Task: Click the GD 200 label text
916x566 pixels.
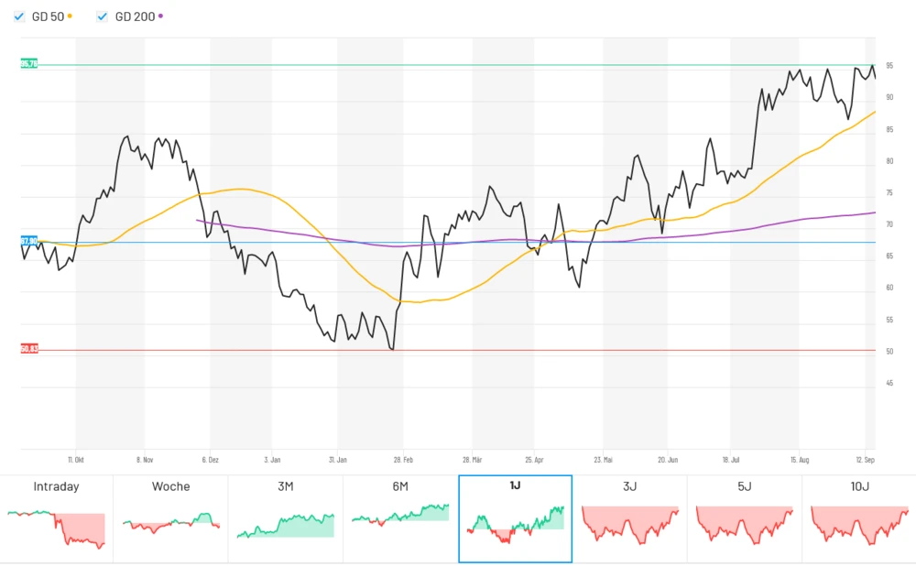Action: tap(135, 16)
